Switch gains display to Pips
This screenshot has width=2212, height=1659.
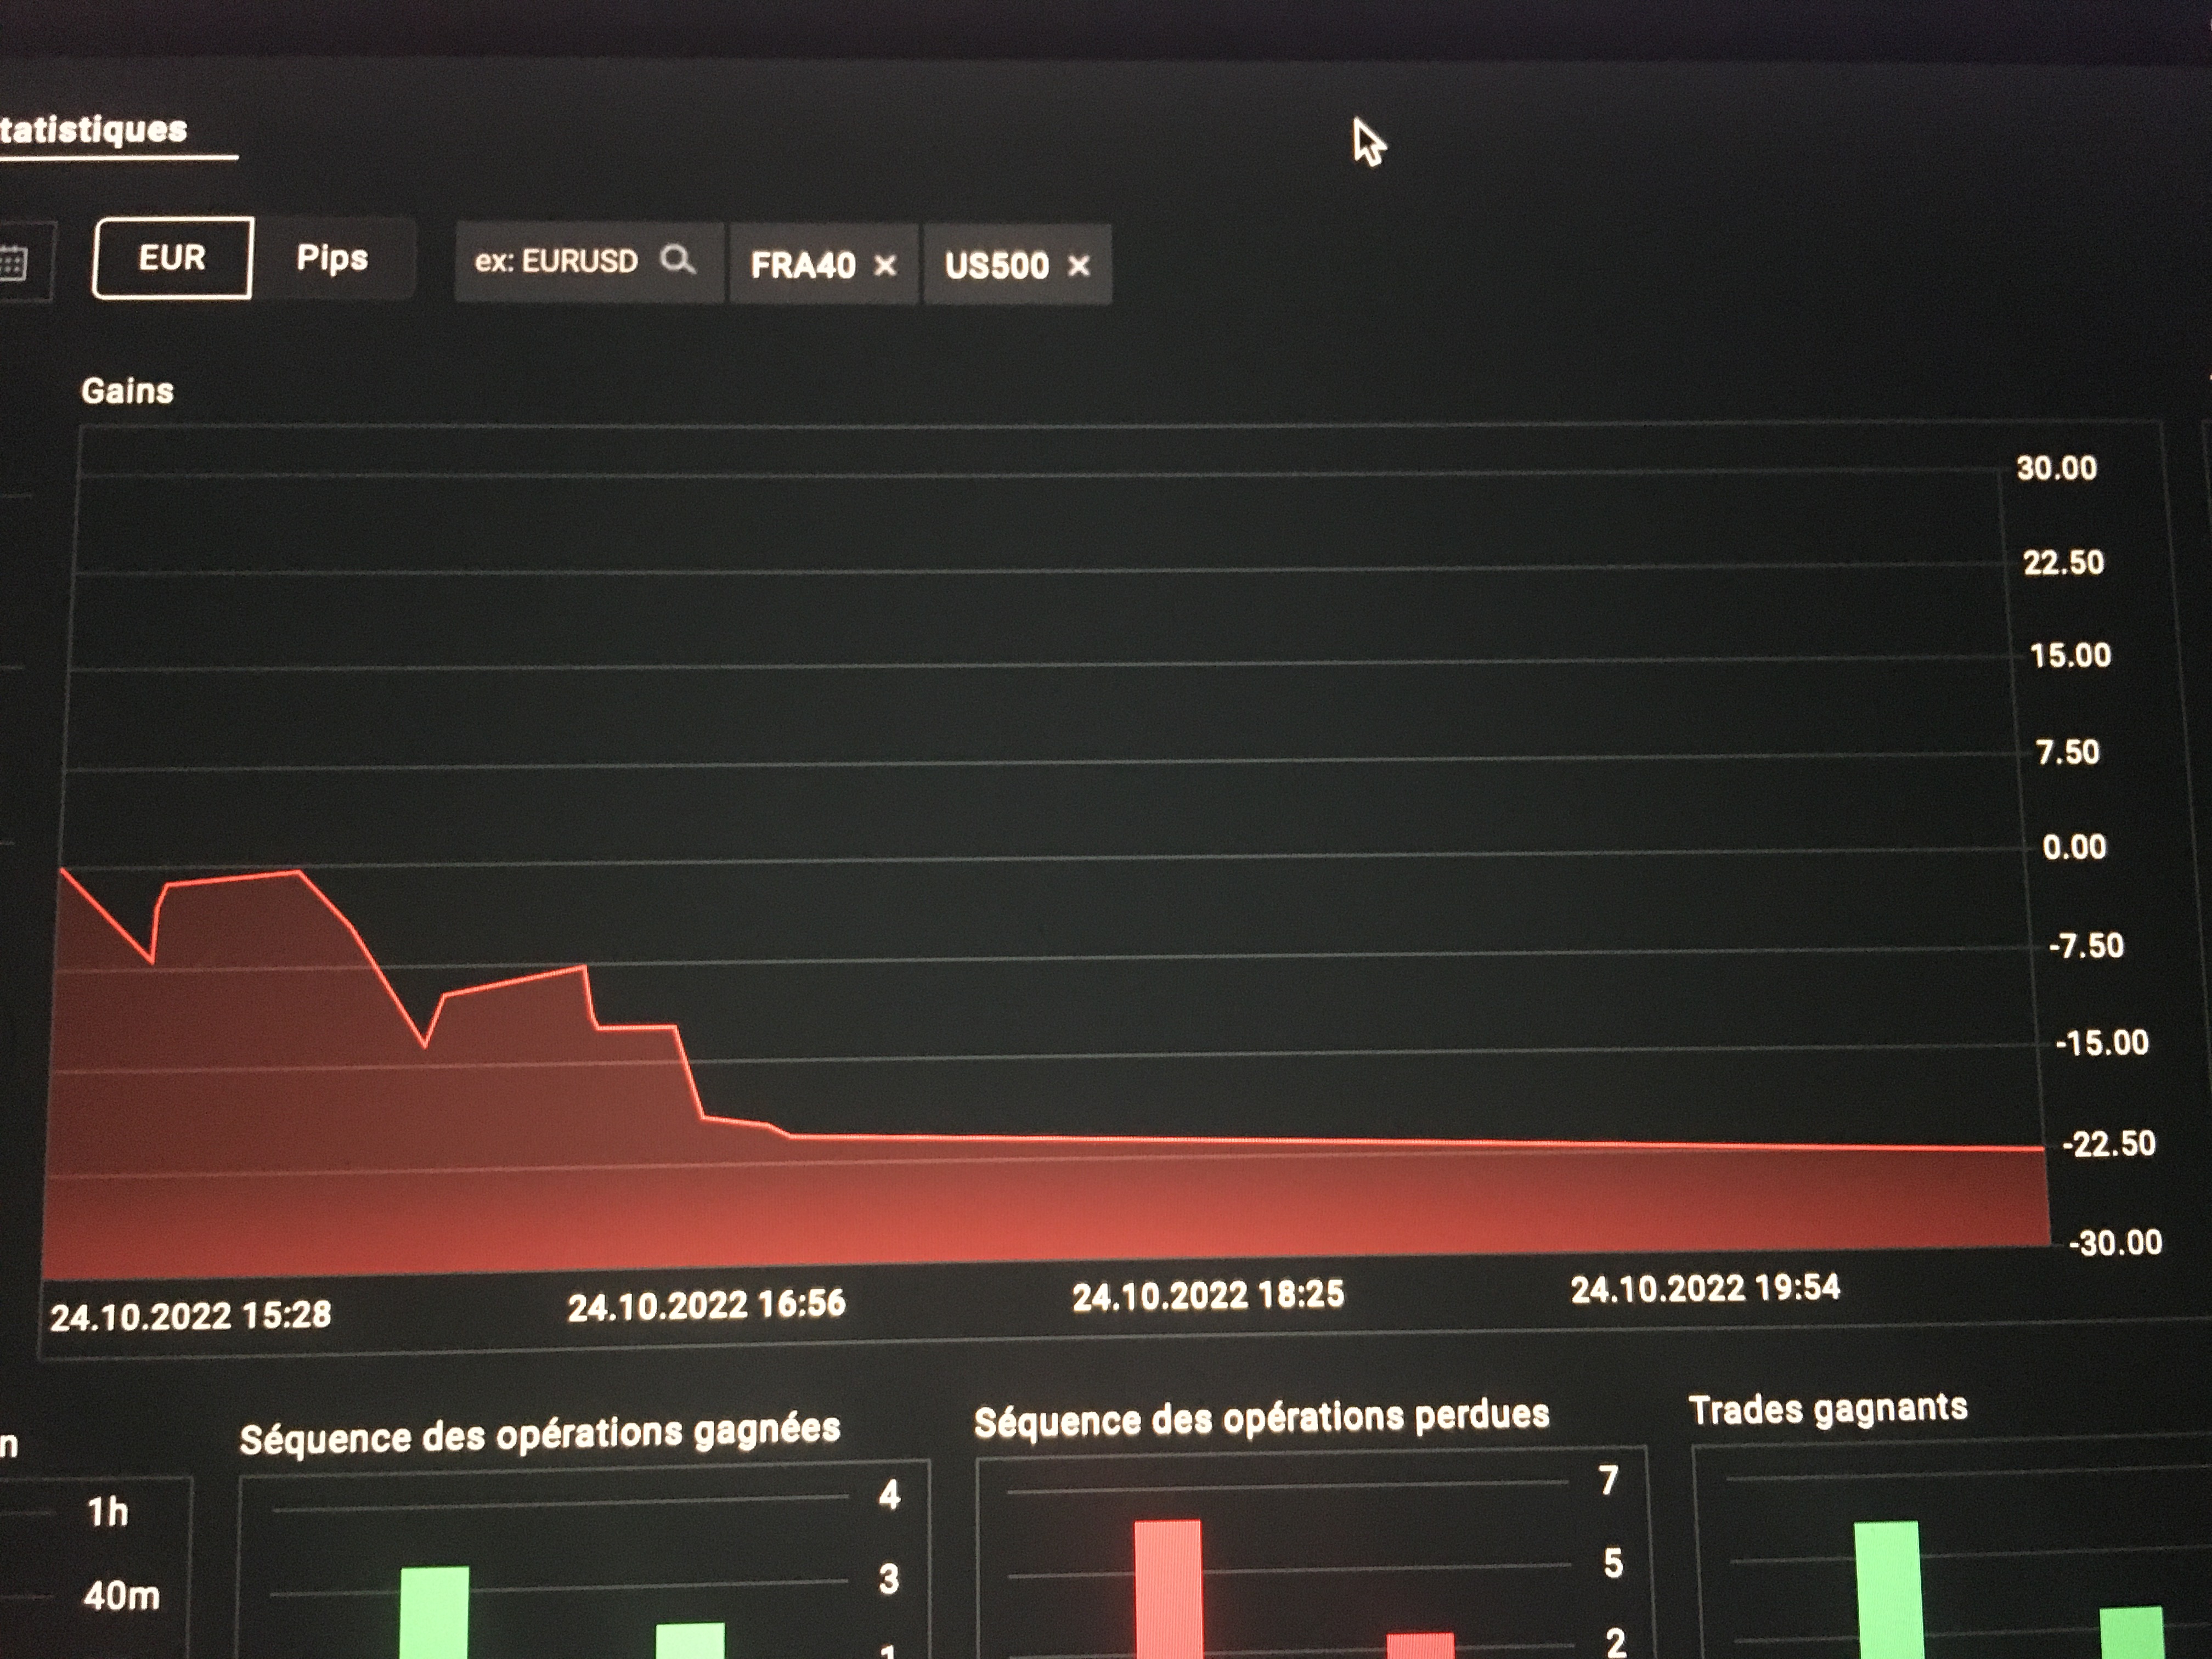point(332,258)
